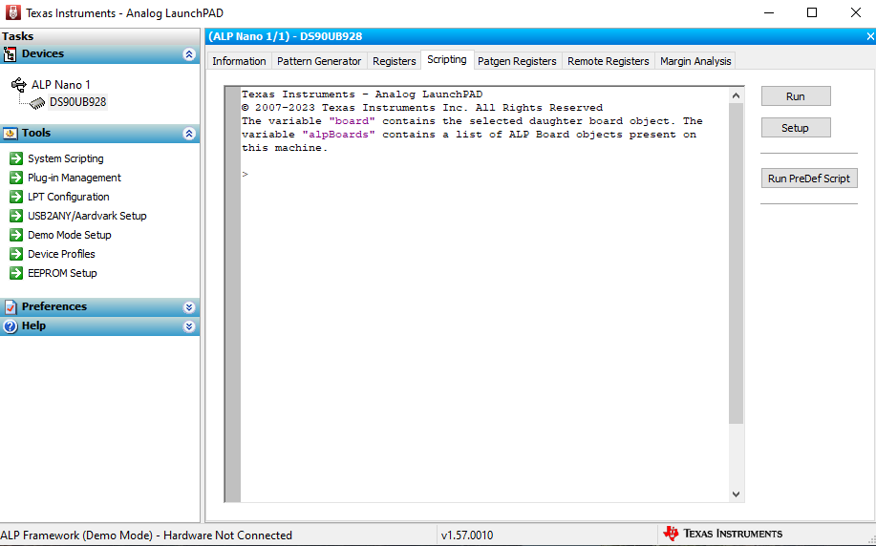Collapse the Devices panel section
This screenshot has height=546, width=876.
(x=189, y=54)
